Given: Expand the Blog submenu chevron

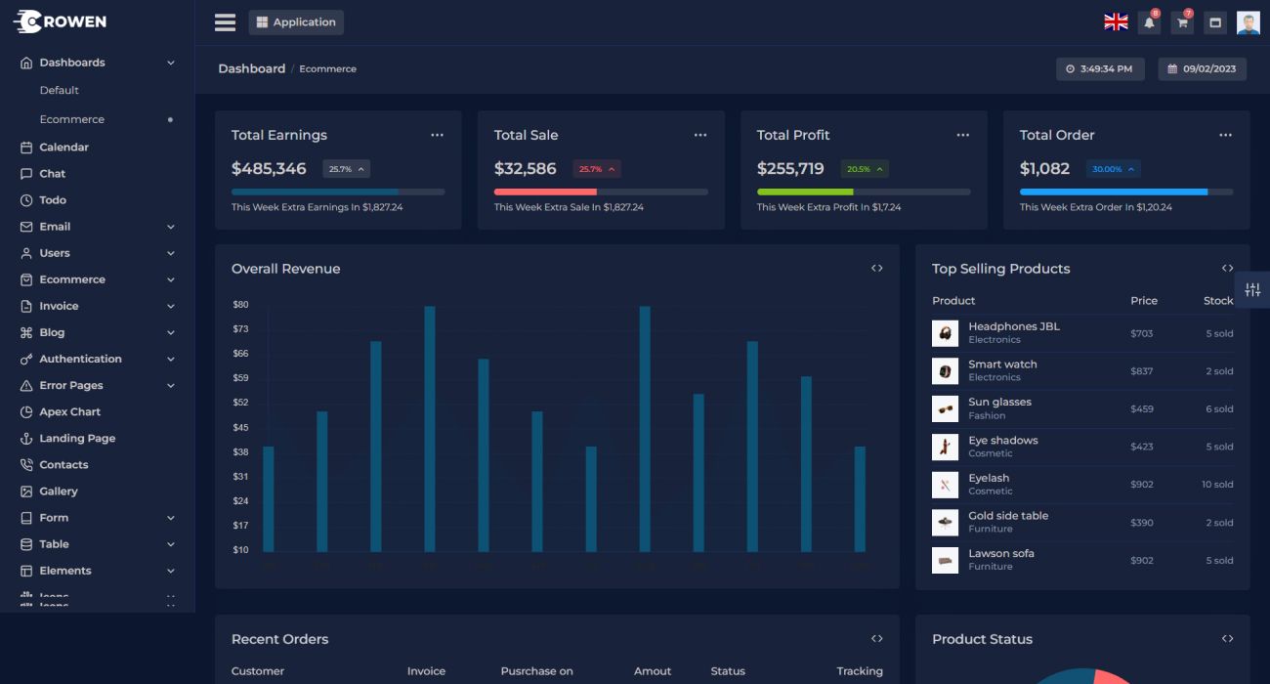Looking at the screenshot, I should pos(171,332).
